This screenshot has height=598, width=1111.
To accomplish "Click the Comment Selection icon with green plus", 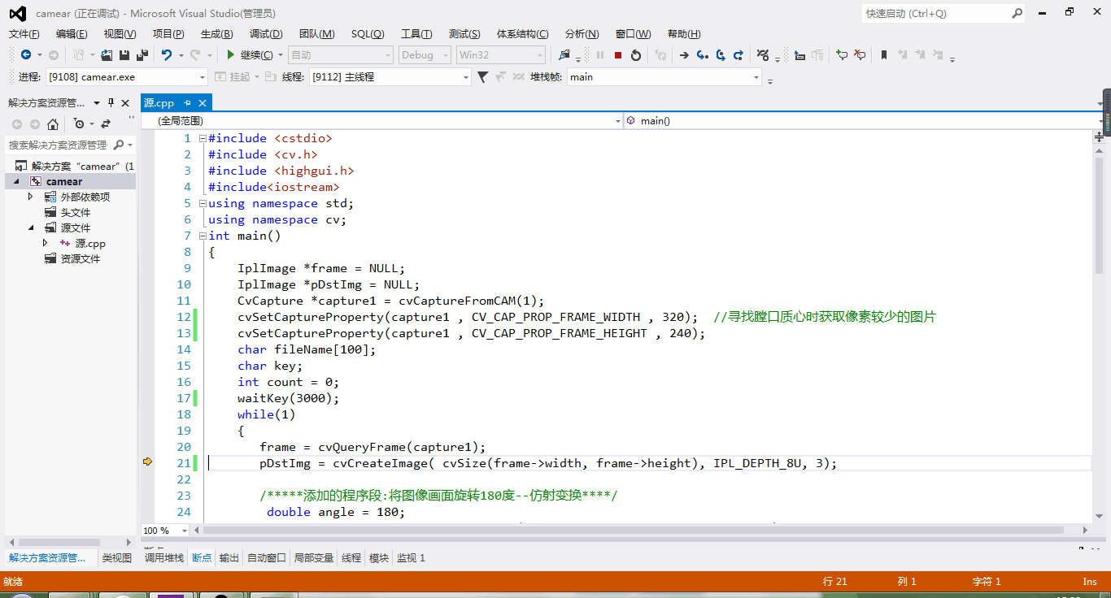I will pos(842,55).
